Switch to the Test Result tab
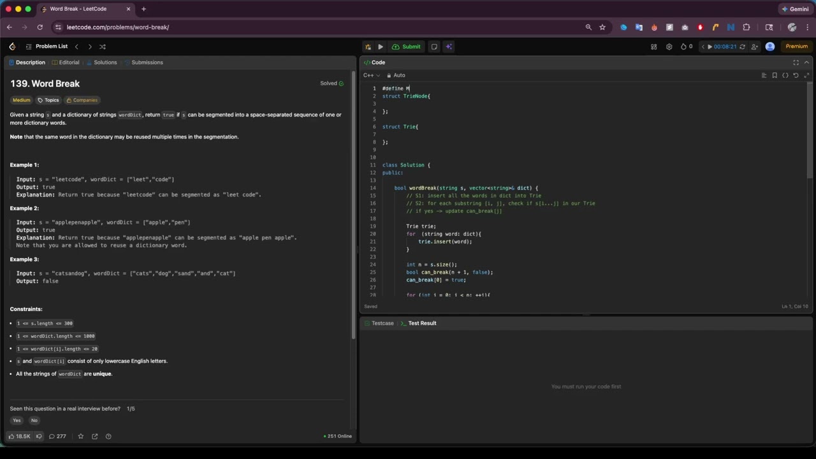This screenshot has height=459, width=816. pyautogui.click(x=418, y=323)
